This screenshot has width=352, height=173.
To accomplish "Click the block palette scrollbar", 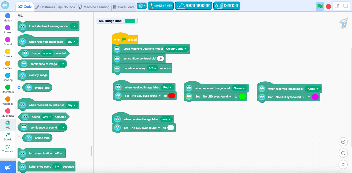I will (x=91, y=151).
